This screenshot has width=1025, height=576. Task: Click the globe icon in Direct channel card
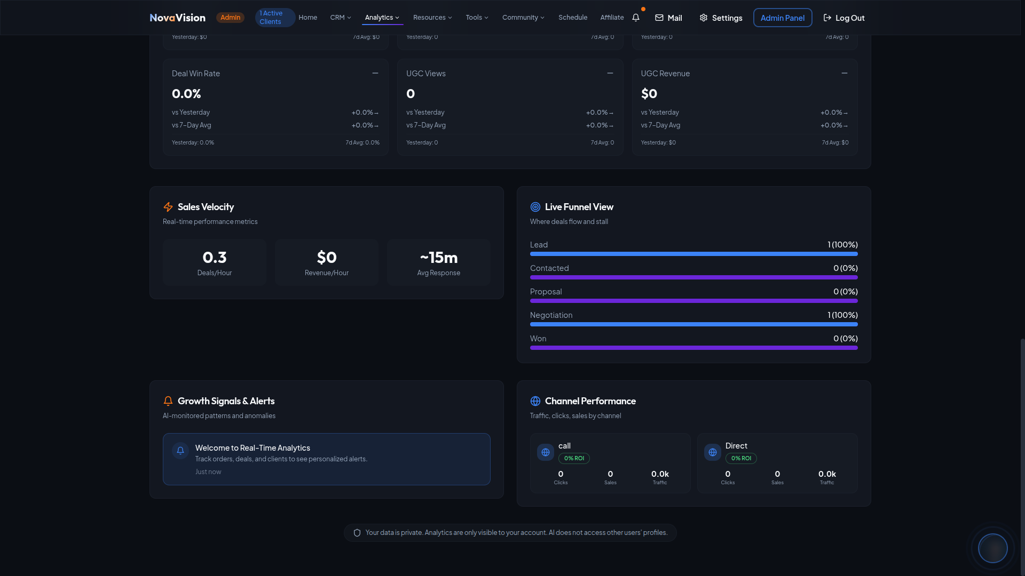tap(713, 452)
